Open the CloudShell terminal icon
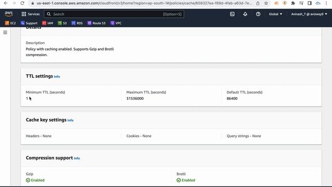The image size is (332, 187). point(232,14)
